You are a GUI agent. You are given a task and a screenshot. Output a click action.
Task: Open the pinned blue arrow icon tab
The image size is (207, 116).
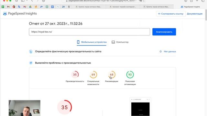(x=41, y=7)
